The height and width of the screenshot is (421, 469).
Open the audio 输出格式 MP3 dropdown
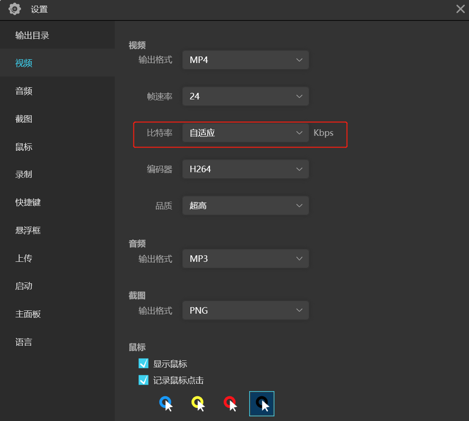pos(245,259)
